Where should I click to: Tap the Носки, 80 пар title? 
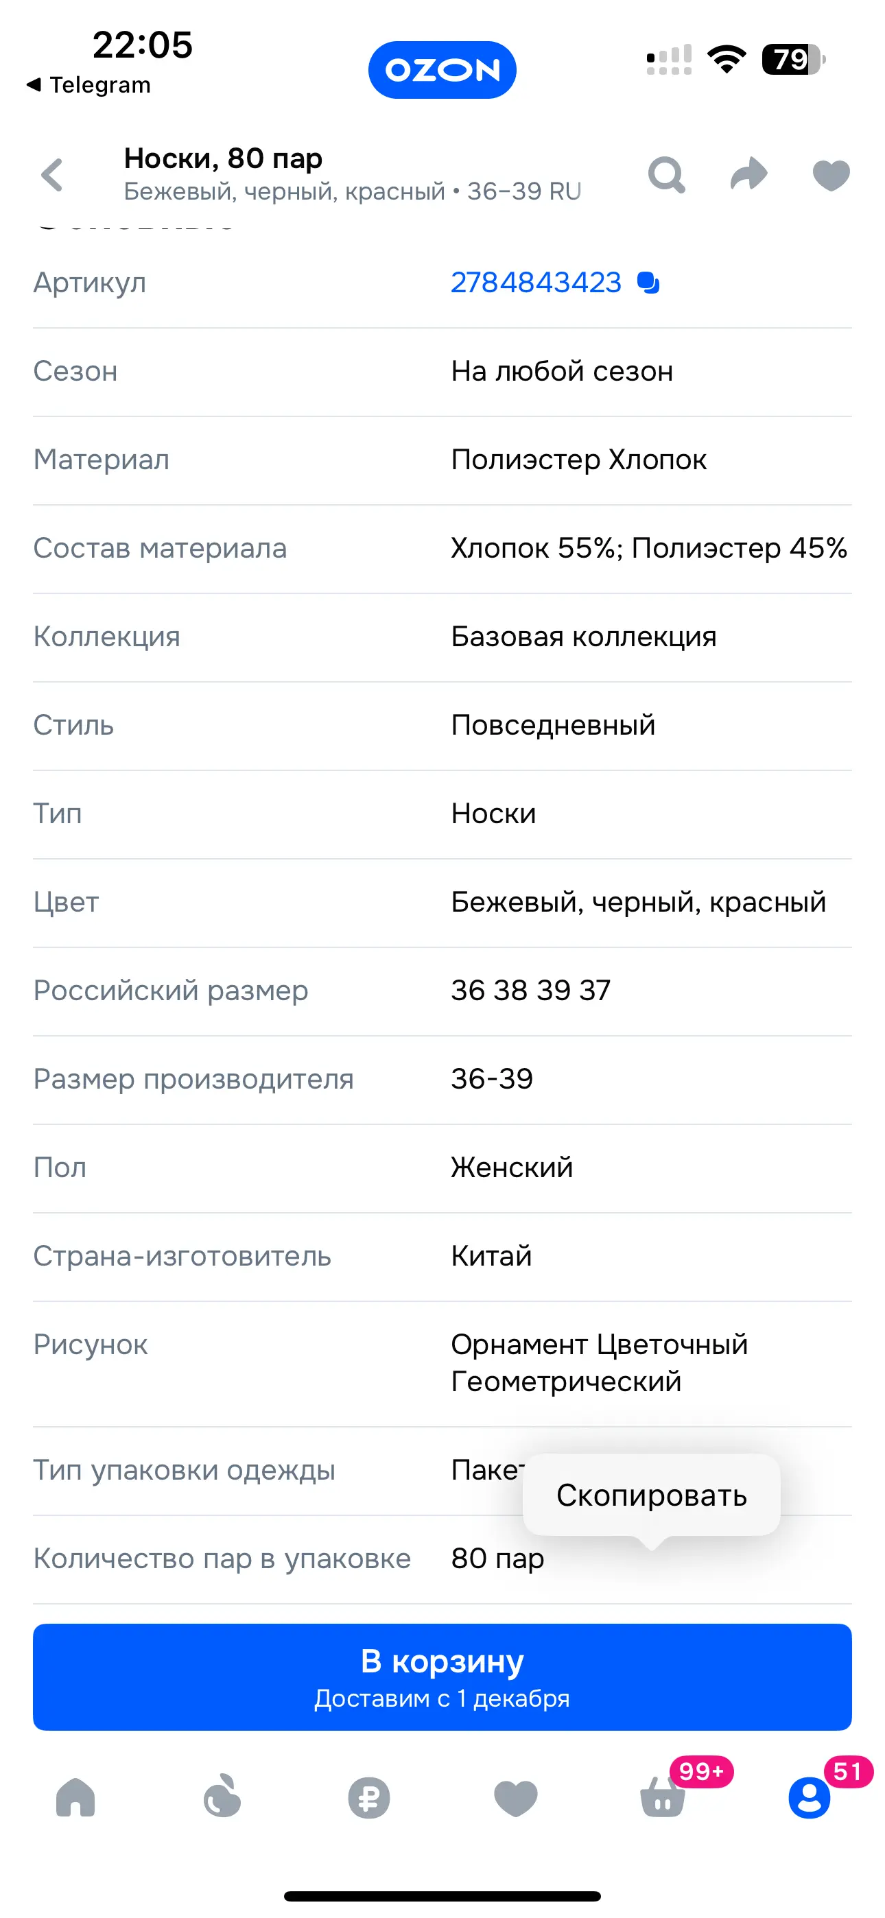click(x=223, y=158)
